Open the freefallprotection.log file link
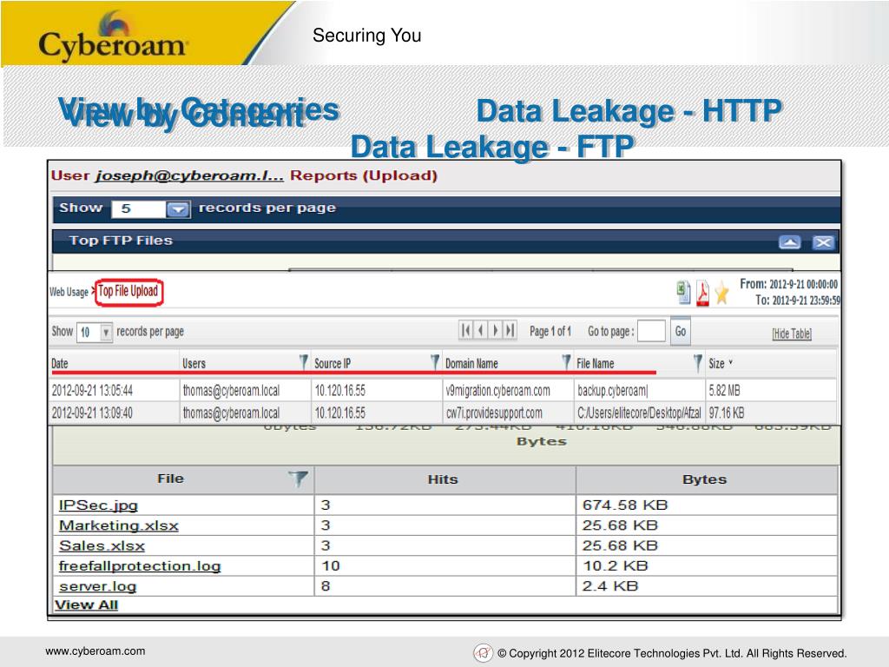The width and height of the screenshot is (889, 667). [140, 566]
